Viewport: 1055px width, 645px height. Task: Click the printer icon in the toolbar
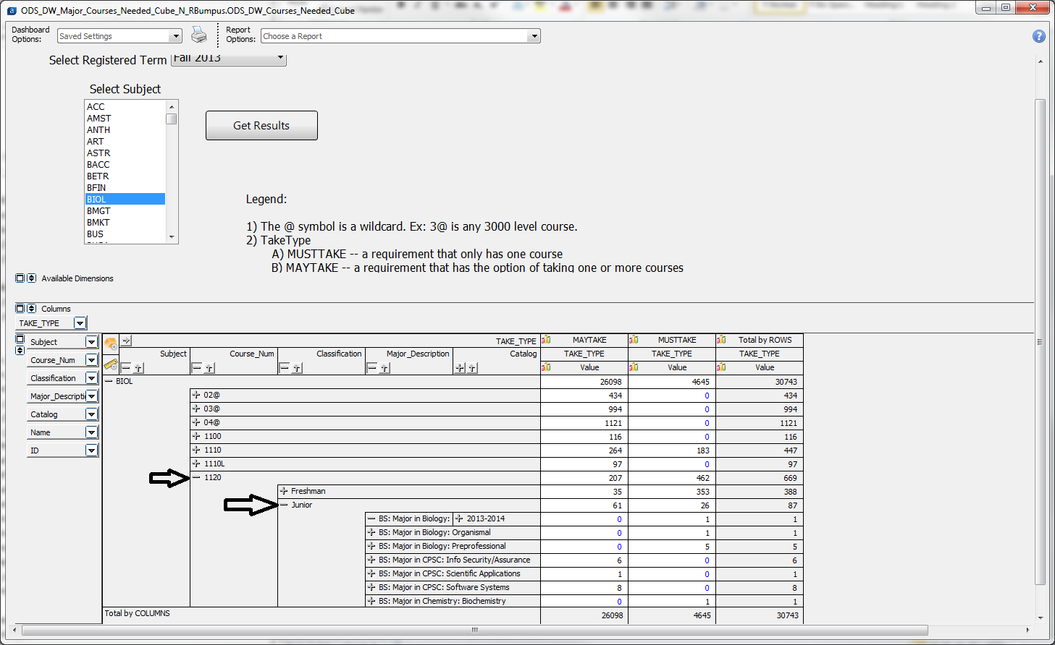coord(198,35)
